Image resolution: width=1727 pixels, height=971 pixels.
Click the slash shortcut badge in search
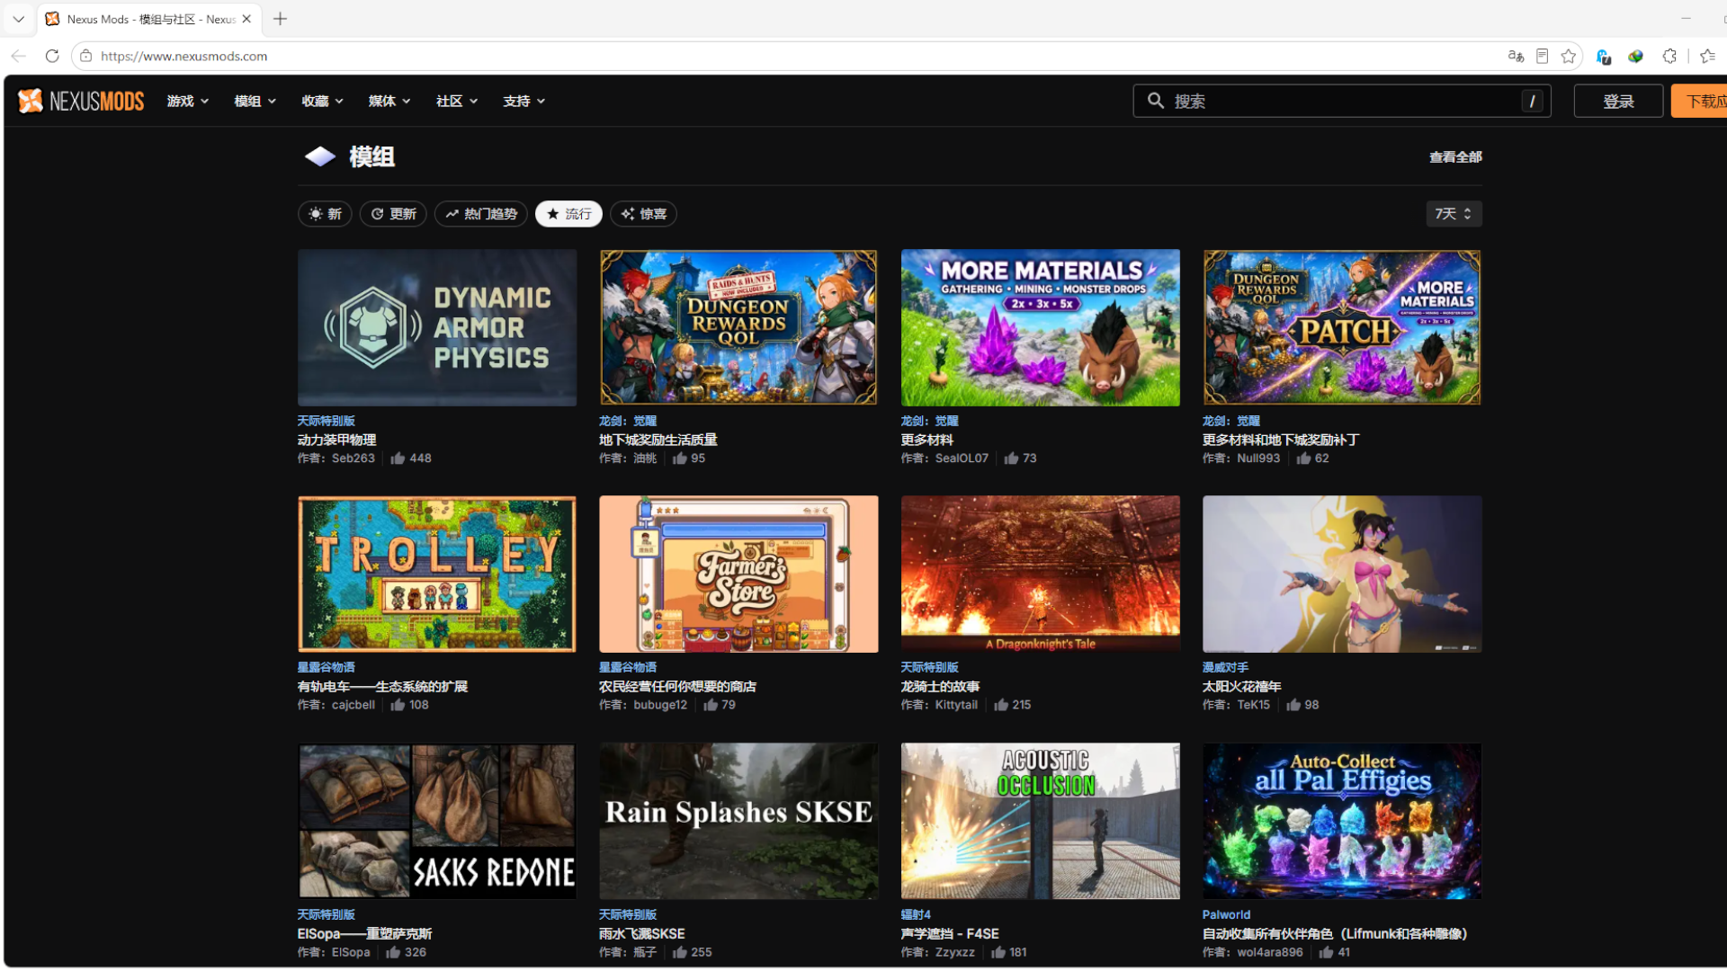coord(1533,101)
